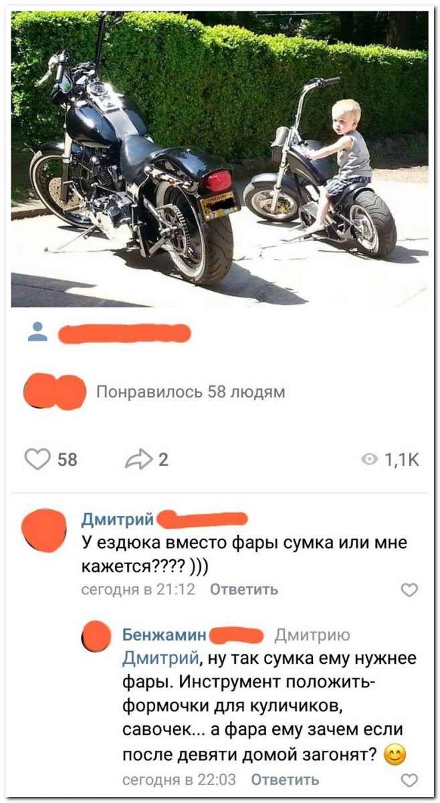
Task: Like Дмитрий's comment with the heart
Action: (x=409, y=590)
